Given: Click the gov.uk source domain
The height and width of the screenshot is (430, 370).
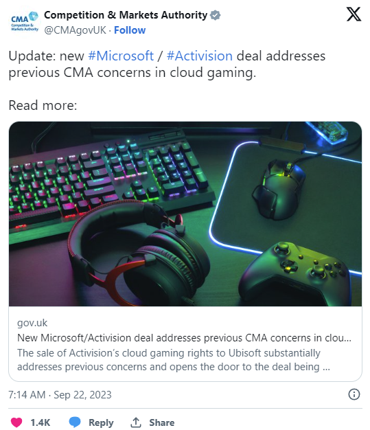Looking at the screenshot, I should point(32,323).
